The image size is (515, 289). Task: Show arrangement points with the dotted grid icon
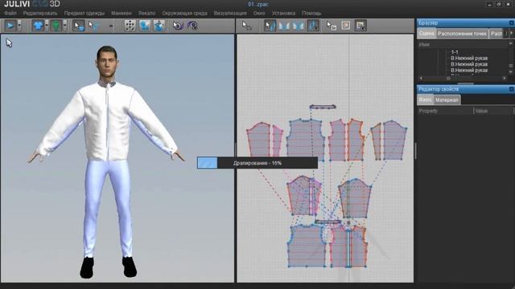pyautogui.click(x=130, y=26)
